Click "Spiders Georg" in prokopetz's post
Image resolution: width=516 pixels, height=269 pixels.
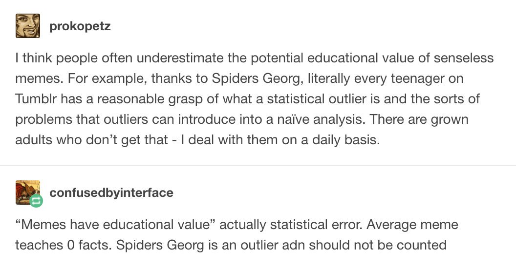click(x=250, y=78)
